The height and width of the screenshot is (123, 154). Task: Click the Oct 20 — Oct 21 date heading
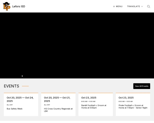(x=57, y=99)
